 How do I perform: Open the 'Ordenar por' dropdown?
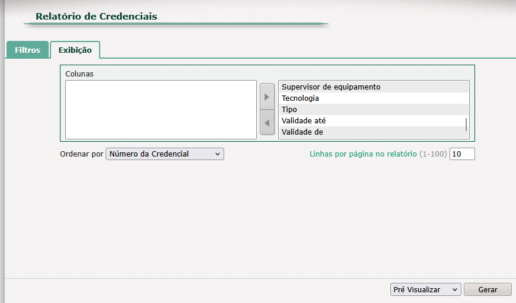pyautogui.click(x=164, y=154)
